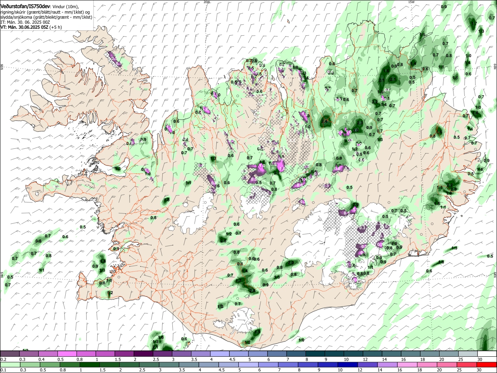
Task: Click the IT: Mán. 30. 06. 2025 00Z line
Action: click(x=25, y=22)
